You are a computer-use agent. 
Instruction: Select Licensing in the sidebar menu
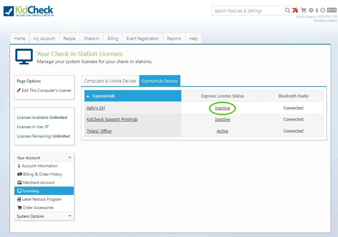point(44,191)
